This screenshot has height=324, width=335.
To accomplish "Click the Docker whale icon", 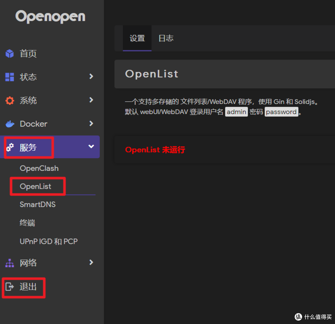I will click(x=10, y=123).
